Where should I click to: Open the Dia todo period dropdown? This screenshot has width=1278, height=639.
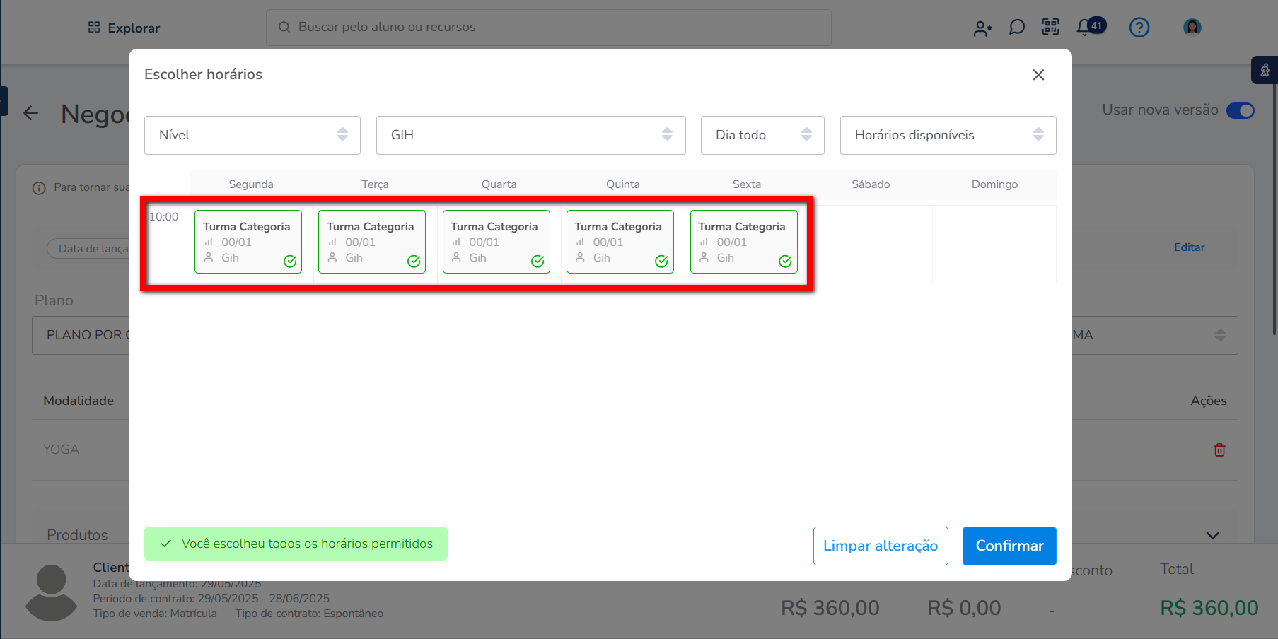click(x=762, y=135)
